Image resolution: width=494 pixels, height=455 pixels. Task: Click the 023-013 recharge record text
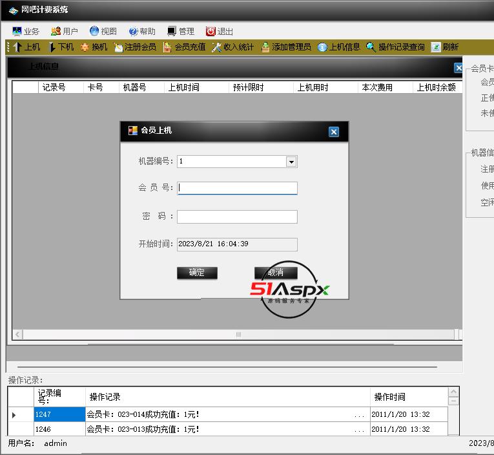click(x=143, y=429)
